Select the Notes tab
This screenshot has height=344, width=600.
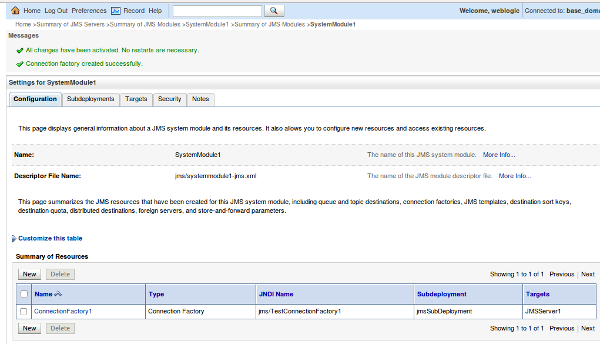(x=200, y=99)
